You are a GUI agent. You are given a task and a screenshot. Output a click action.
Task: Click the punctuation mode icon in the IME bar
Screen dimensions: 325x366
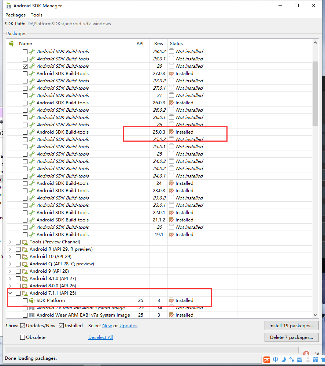pos(291,359)
